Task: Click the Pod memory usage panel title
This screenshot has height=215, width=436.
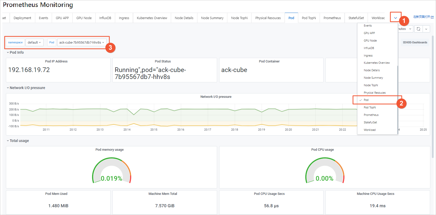Action: (x=110, y=150)
